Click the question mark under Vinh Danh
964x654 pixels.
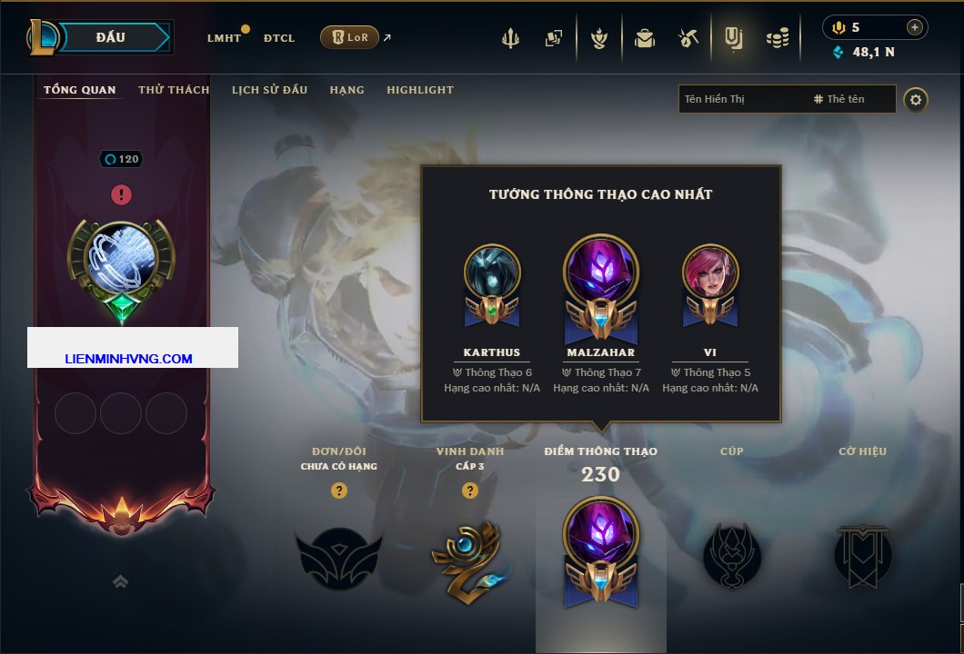[470, 490]
